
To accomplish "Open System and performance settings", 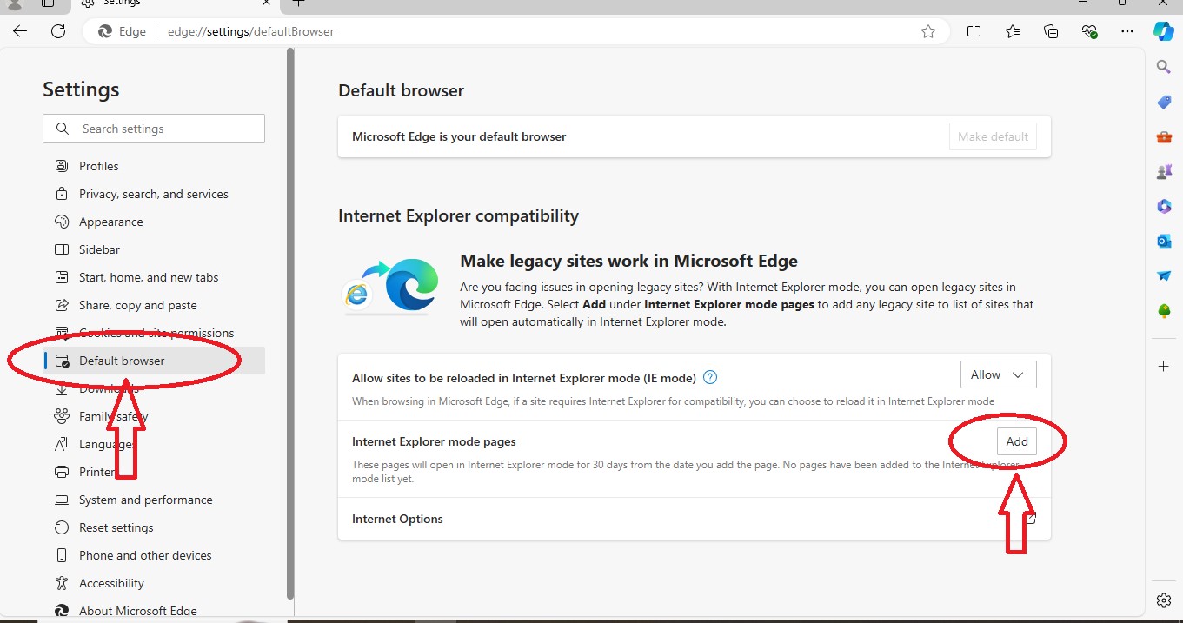I will click(x=154, y=500).
